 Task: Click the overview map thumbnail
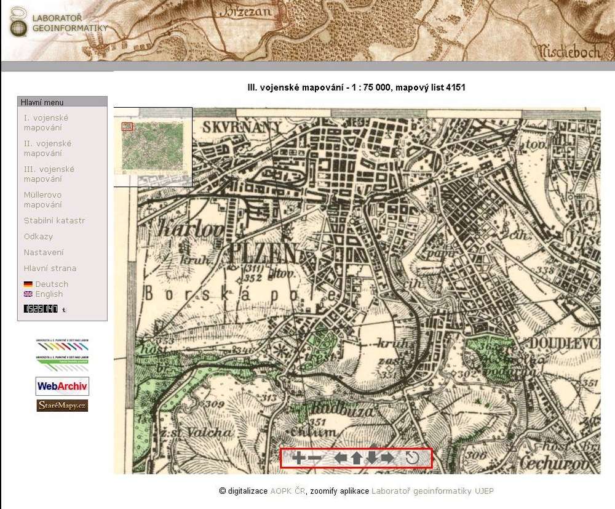point(153,146)
